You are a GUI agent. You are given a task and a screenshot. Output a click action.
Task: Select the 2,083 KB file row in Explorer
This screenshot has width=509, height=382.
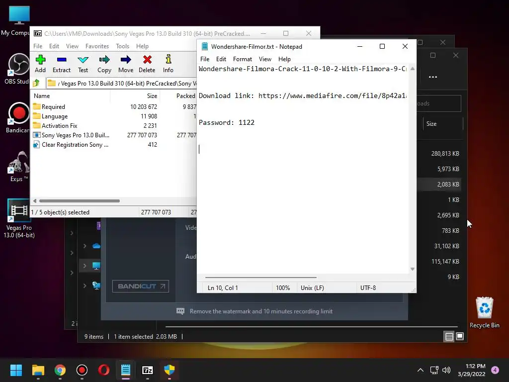440,184
